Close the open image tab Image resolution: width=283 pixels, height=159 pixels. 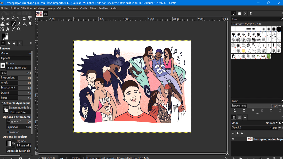[x=46, y=14]
